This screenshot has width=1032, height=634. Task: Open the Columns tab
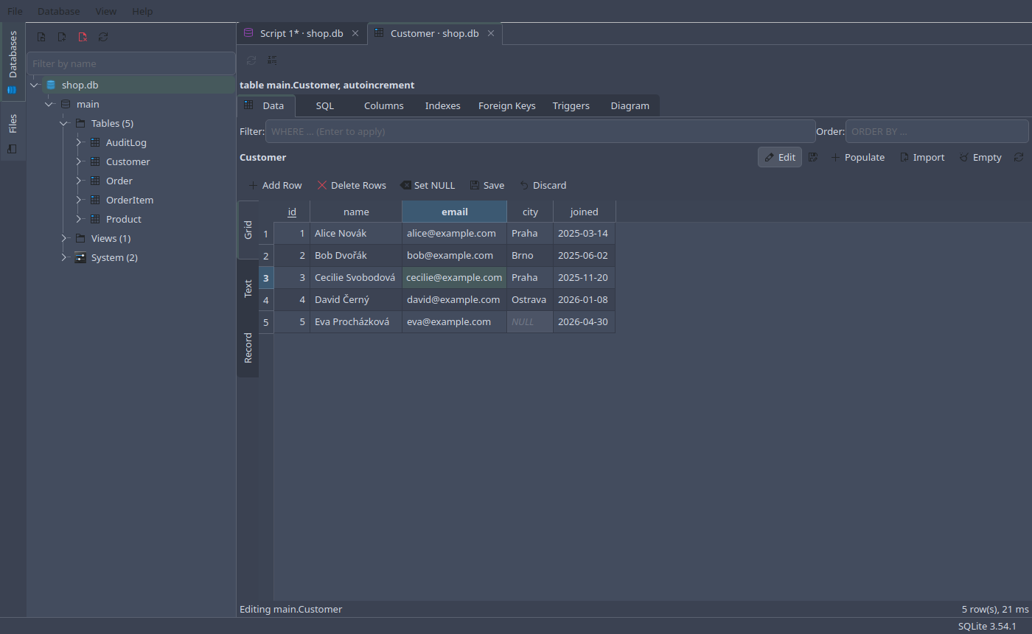click(x=384, y=105)
